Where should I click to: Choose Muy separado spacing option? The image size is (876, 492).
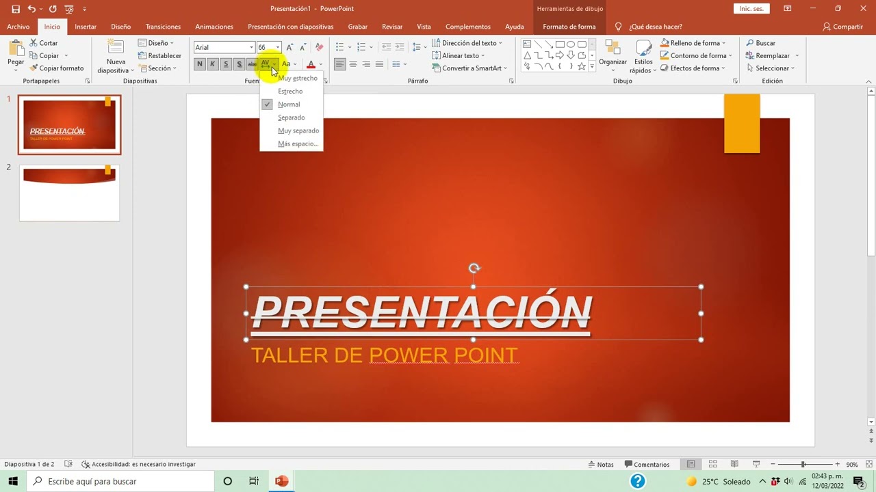click(291, 131)
